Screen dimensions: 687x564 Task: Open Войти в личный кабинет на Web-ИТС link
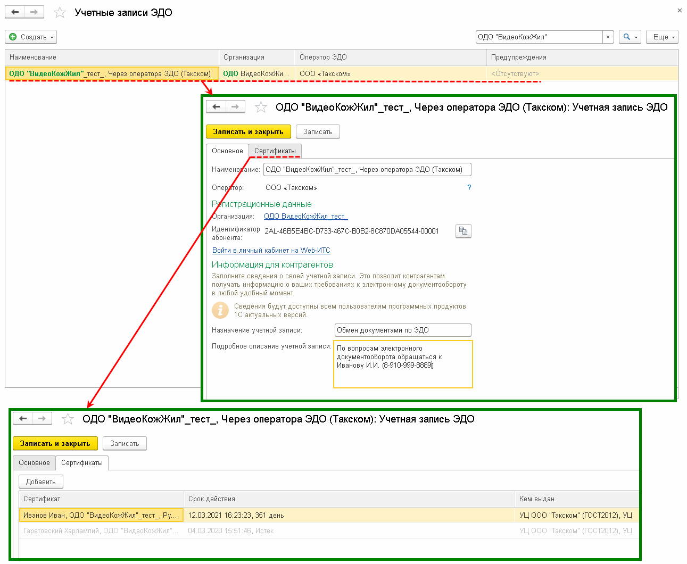(x=271, y=250)
